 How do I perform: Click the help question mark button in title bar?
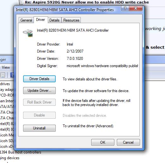125,8
